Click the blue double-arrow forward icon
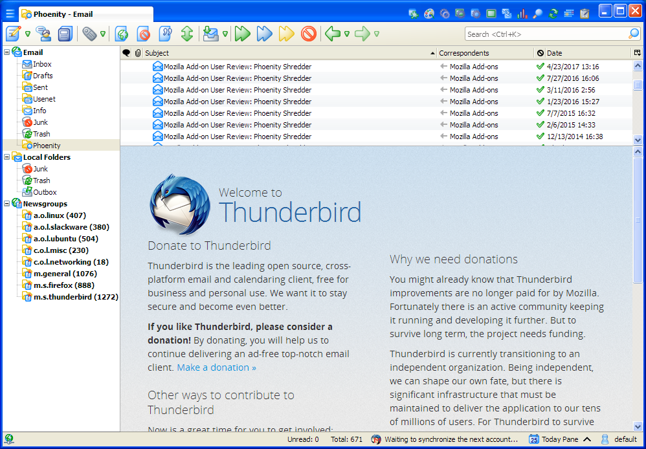646x449 pixels. [x=265, y=34]
